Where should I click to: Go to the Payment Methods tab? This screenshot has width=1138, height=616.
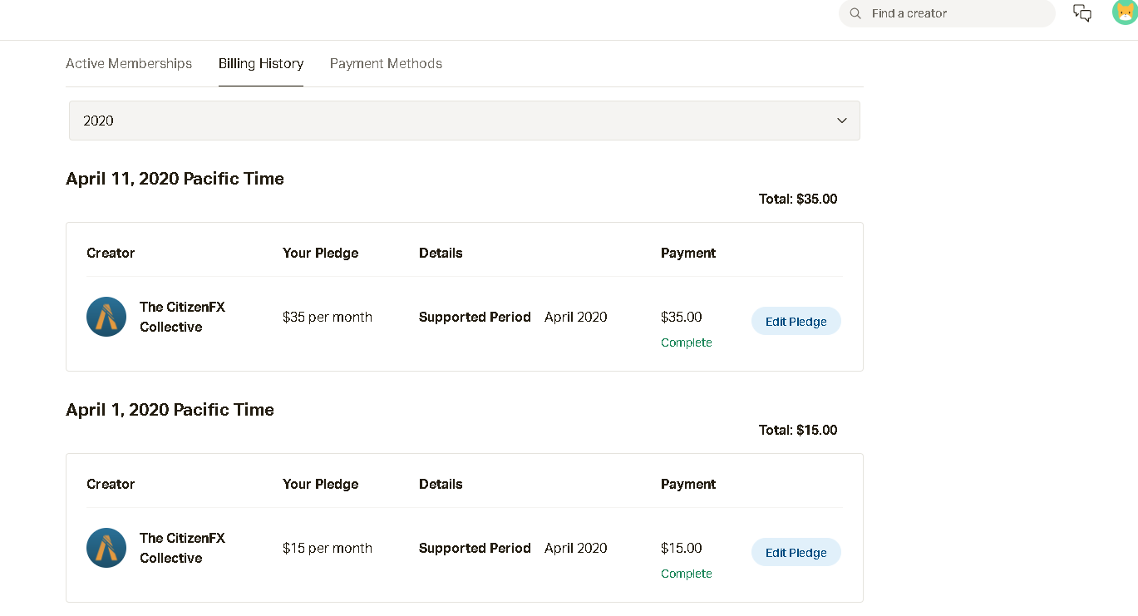pyautogui.click(x=386, y=64)
